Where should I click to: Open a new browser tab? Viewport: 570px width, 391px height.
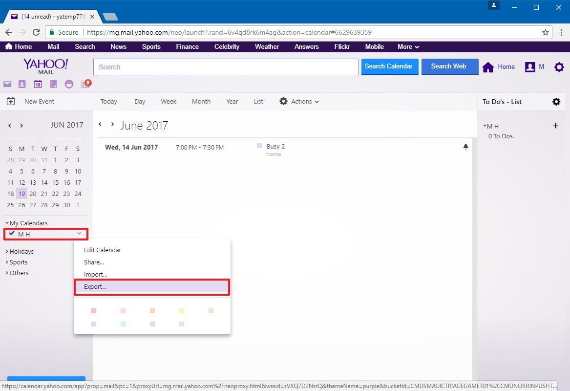(110, 17)
